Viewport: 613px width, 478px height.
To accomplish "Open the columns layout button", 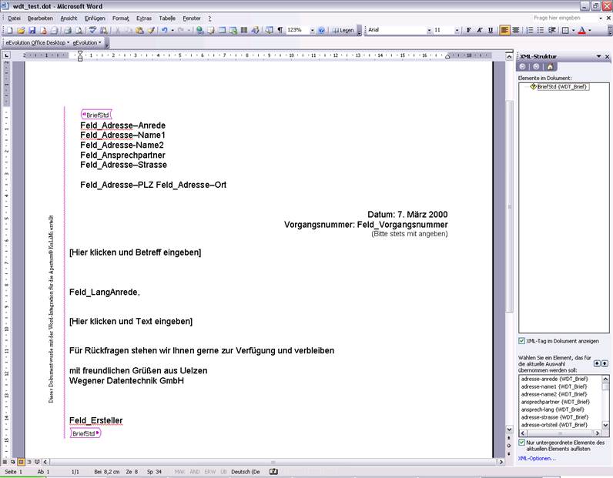I will pos(244,30).
